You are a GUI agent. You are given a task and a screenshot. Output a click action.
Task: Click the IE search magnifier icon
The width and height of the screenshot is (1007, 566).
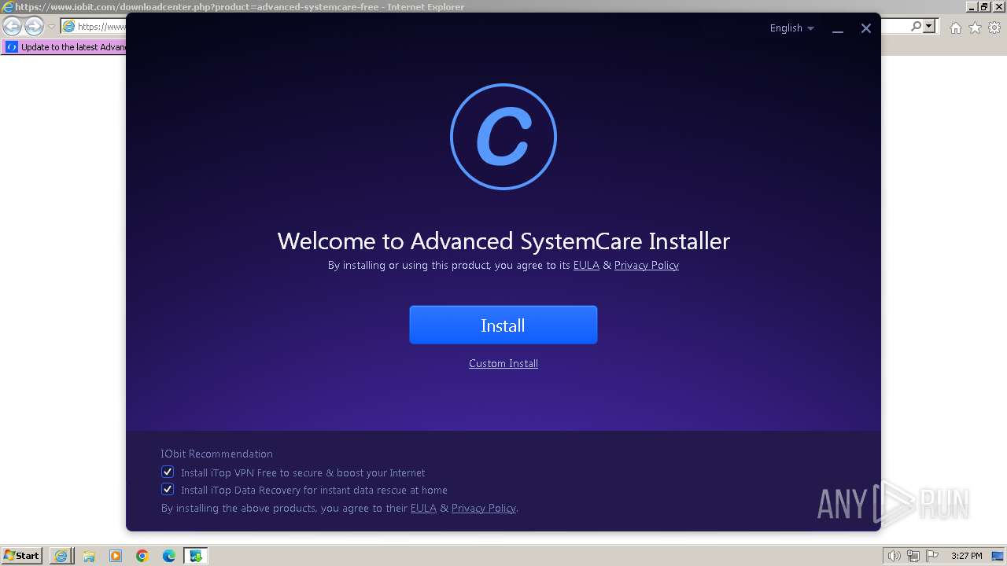916,26
